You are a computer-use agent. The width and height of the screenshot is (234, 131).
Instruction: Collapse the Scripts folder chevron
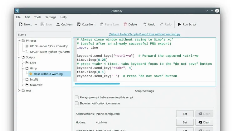pos(19,57)
